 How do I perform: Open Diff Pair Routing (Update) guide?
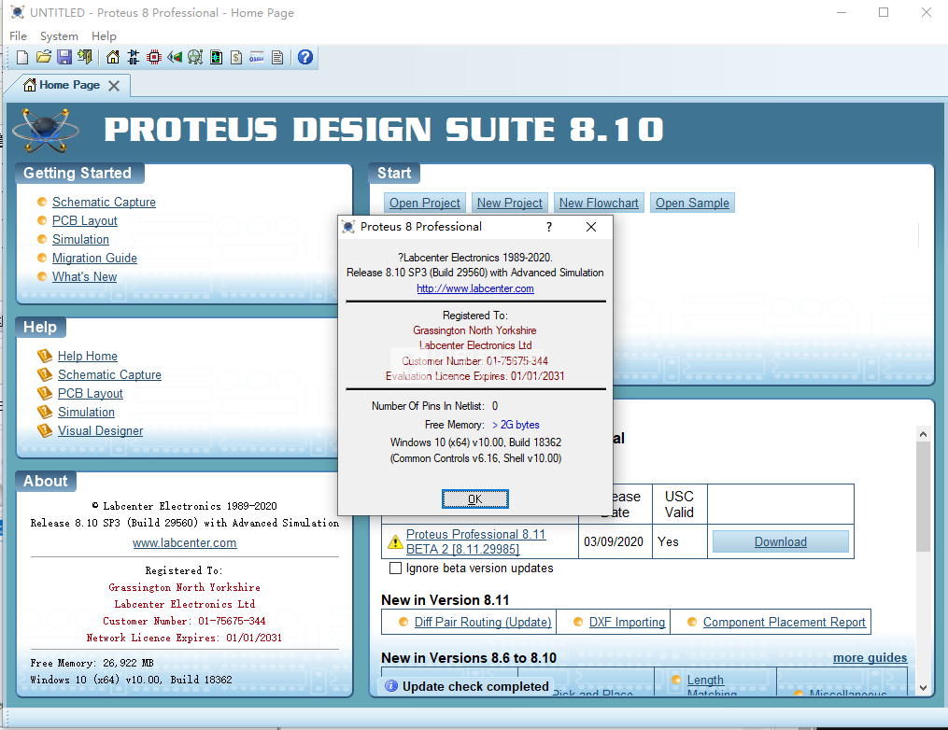click(x=483, y=622)
